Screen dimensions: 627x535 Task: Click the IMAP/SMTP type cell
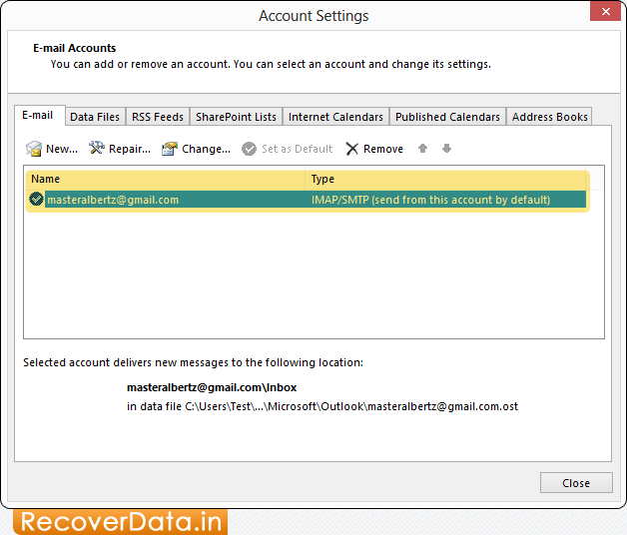click(x=430, y=200)
